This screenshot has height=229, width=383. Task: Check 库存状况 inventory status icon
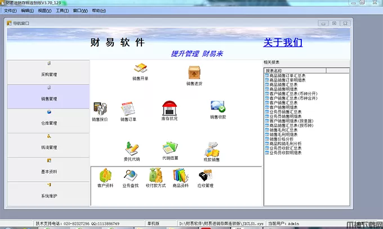(x=170, y=111)
